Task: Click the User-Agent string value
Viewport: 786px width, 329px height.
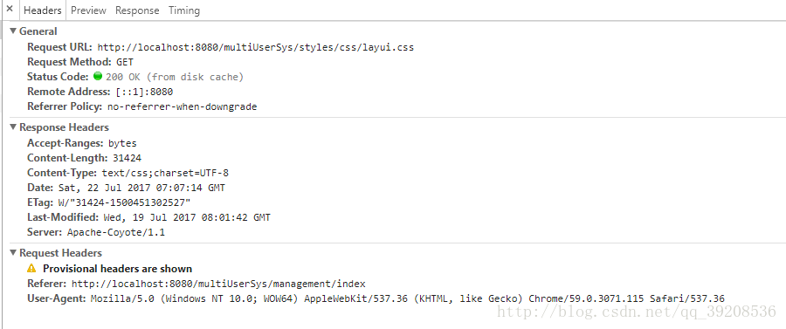Action: (x=408, y=299)
